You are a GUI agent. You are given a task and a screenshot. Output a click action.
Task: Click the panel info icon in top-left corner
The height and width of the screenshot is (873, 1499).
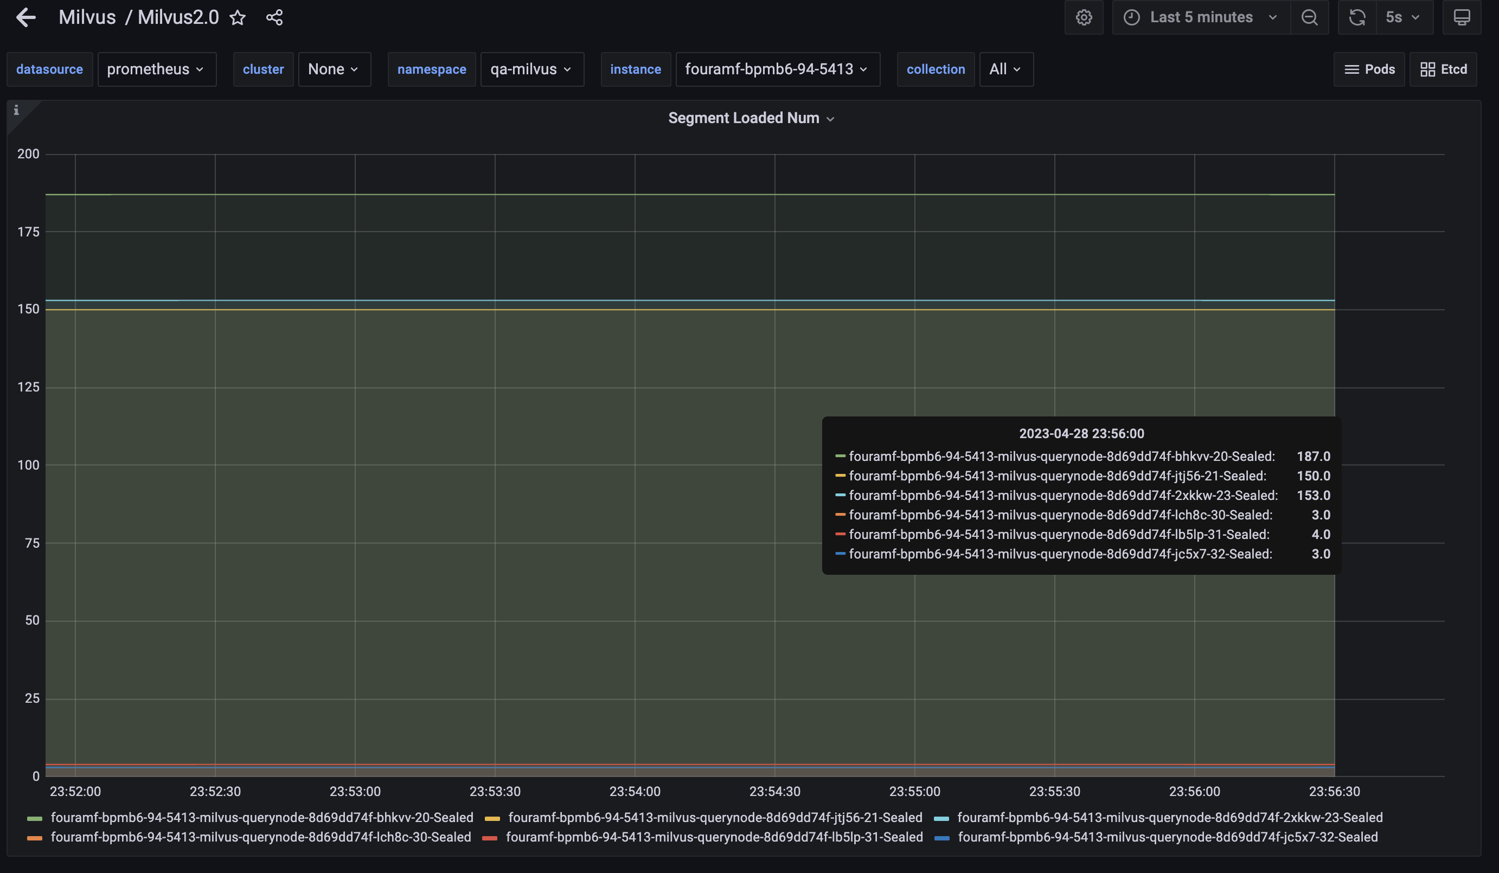point(16,111)
